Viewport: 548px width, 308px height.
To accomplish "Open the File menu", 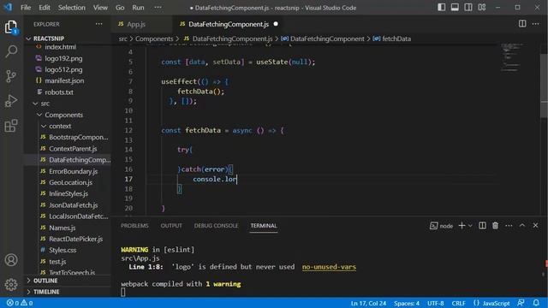I will [26, 8].
